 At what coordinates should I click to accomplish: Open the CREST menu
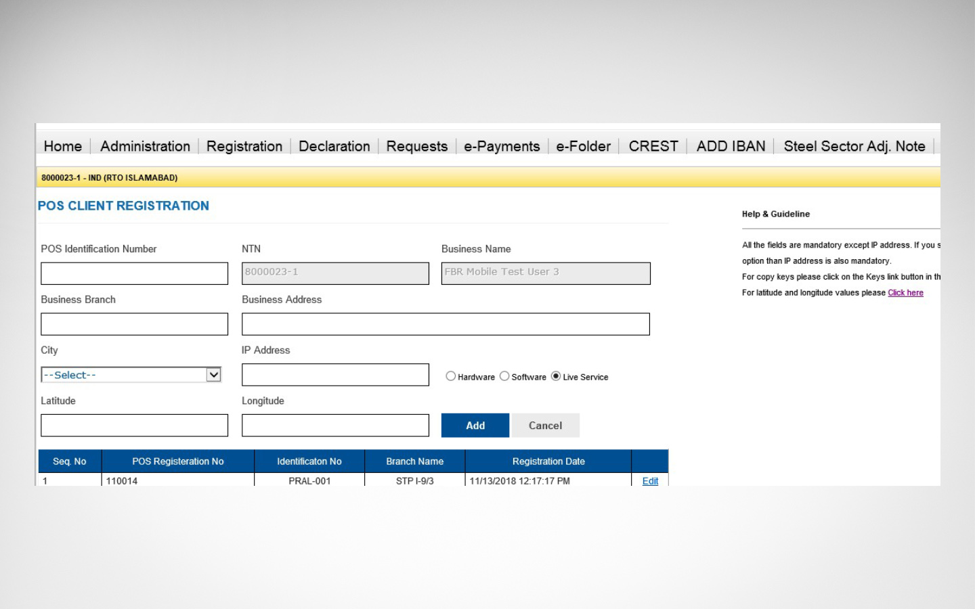(x=653, y=146)
